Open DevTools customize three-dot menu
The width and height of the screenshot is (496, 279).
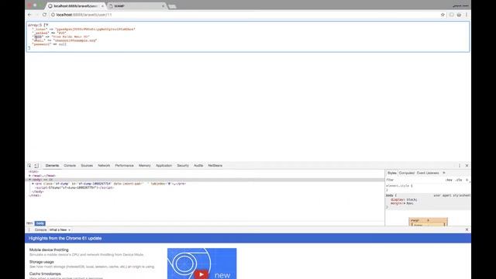tap(460, 165)
